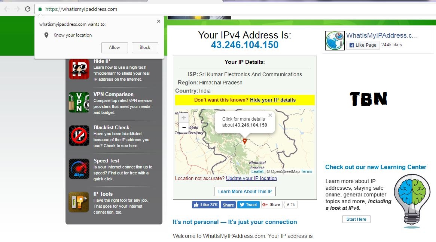Click the Start Here button
Image resolution: width=436 pixels, height=242 pixels.
point(356,219)
